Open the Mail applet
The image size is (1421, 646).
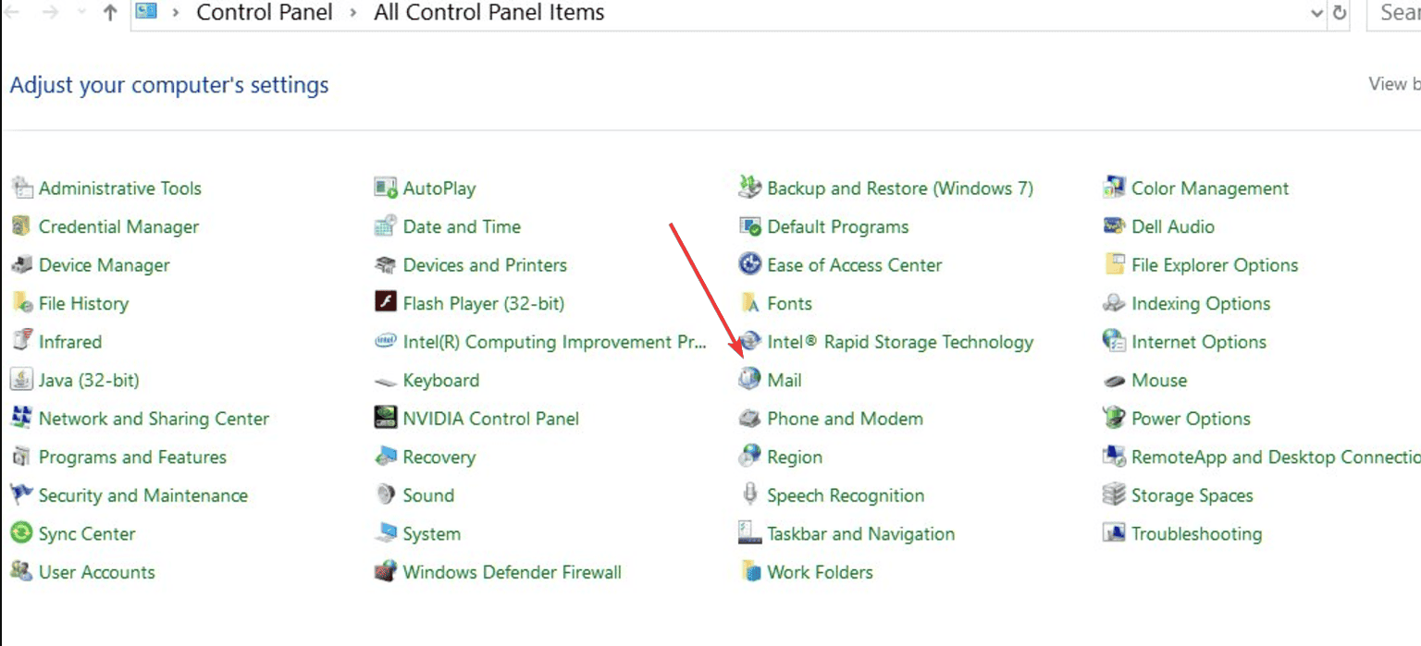tap(783, 380)
